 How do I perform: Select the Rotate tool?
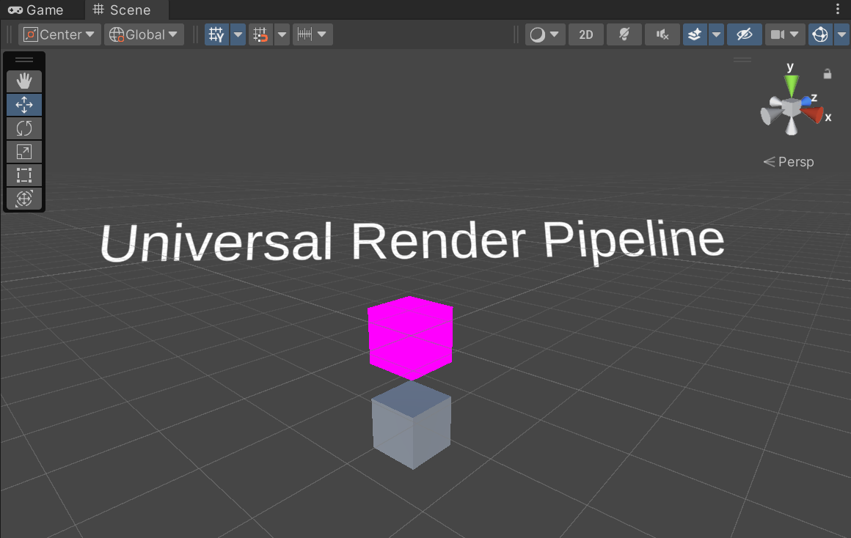tap(24, 128)
